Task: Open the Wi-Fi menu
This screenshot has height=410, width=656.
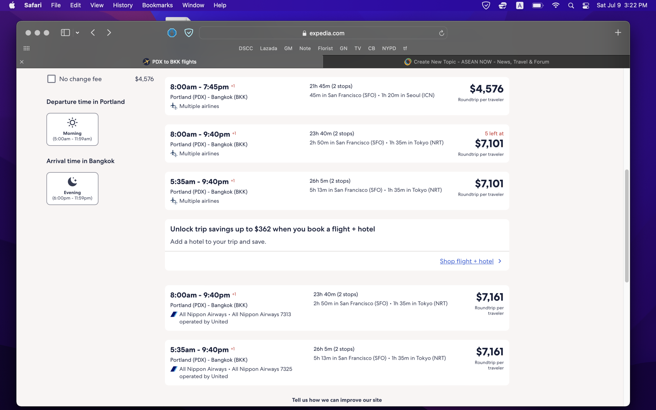Action: pyautogui.click(x=556, y=5)
